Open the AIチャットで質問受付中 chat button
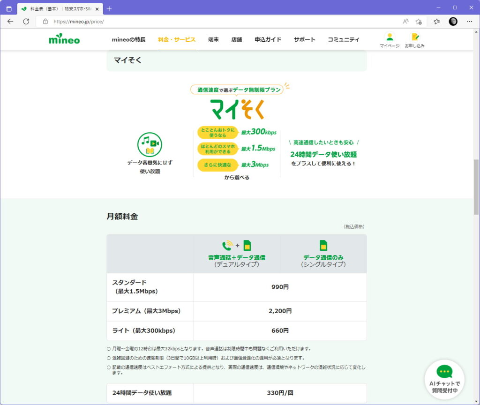The width and height of the screenshot is (480, 405). tap(444, 379)
